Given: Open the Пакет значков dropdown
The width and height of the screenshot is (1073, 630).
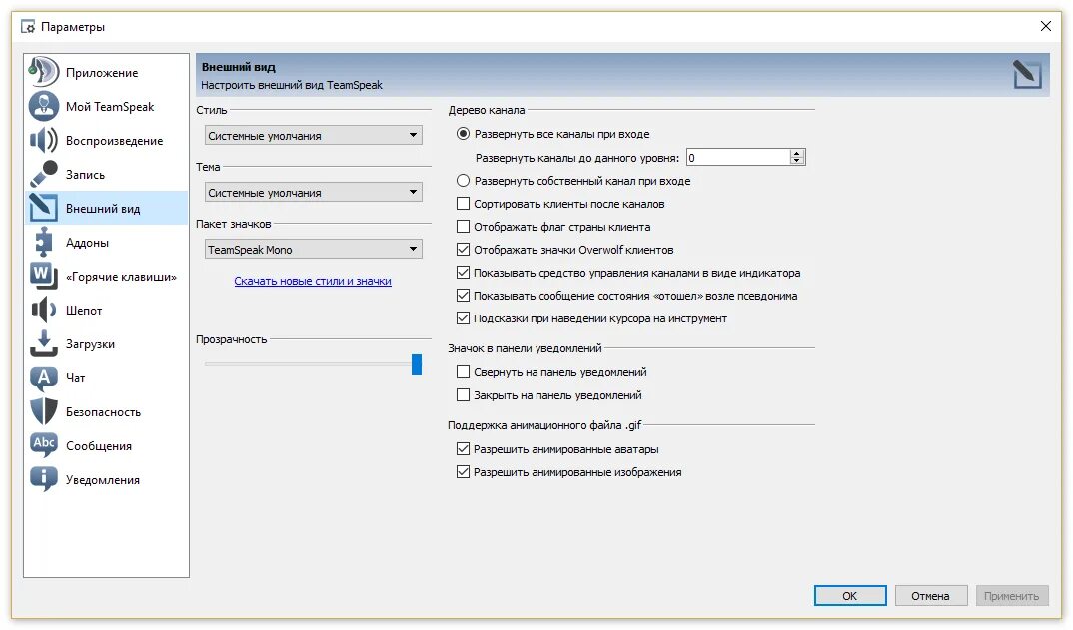Looking at the screenshot, I should [314, 249].
